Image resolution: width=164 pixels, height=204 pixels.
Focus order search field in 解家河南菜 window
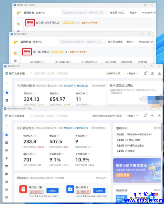coord(50,116)
